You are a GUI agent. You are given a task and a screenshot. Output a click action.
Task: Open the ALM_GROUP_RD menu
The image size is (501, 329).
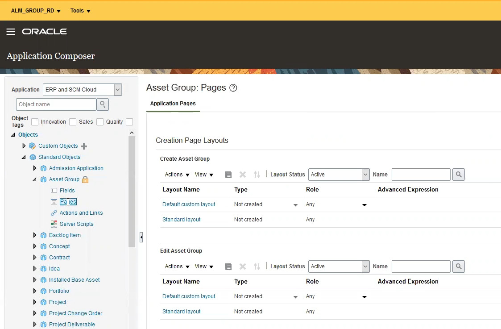(x=36, y=11)
